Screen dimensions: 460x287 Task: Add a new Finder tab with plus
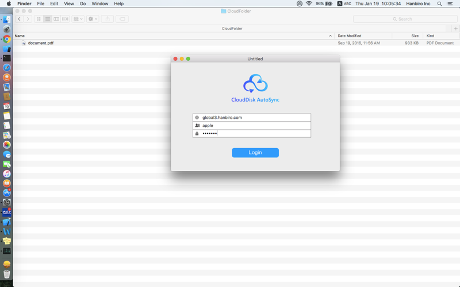click(455, 28)
